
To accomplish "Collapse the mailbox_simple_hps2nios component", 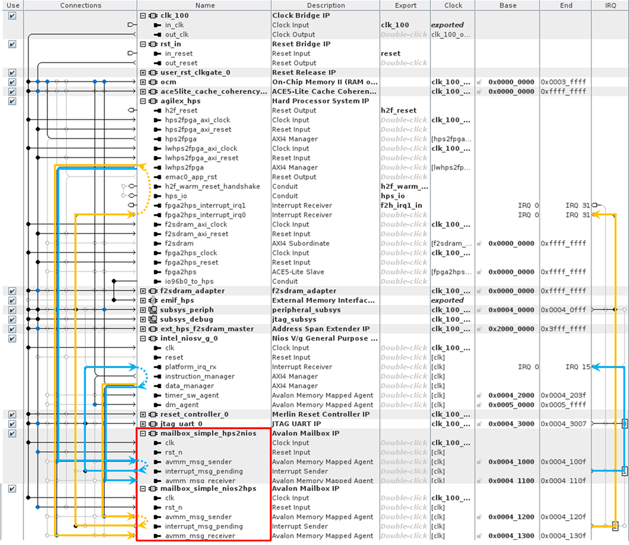I will pos(143,433).
